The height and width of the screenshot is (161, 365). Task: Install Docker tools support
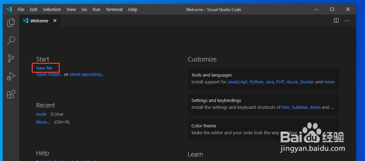point(307,82)
